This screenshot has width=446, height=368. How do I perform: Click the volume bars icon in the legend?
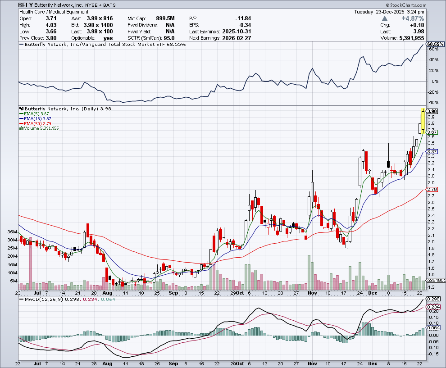click(21, 128)
